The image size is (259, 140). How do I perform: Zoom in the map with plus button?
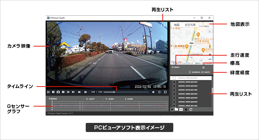[210, 55]
